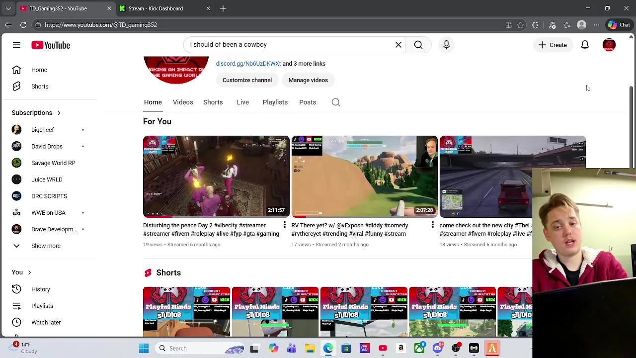Go to the YouTube logo home link
Viewport: 636px width, 358px height.
(51, 45)
